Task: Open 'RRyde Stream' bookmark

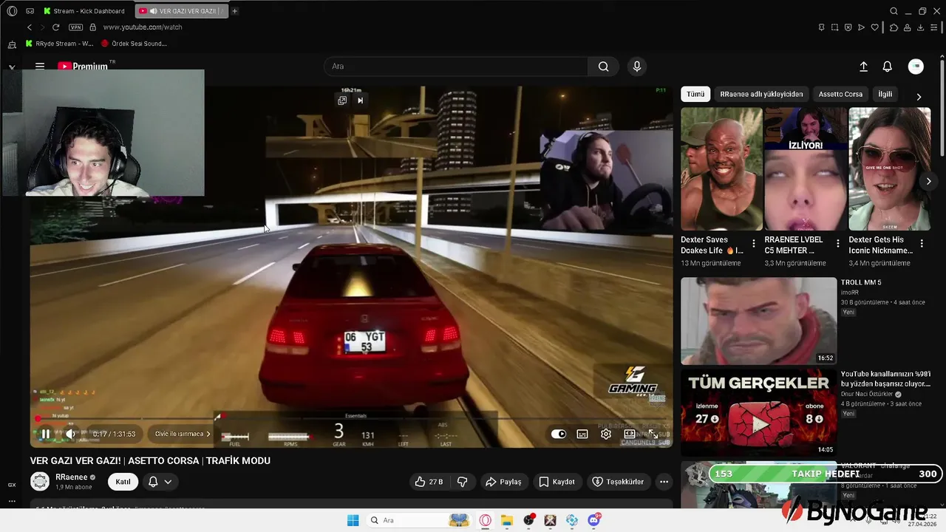Action: tap(59, 44)
